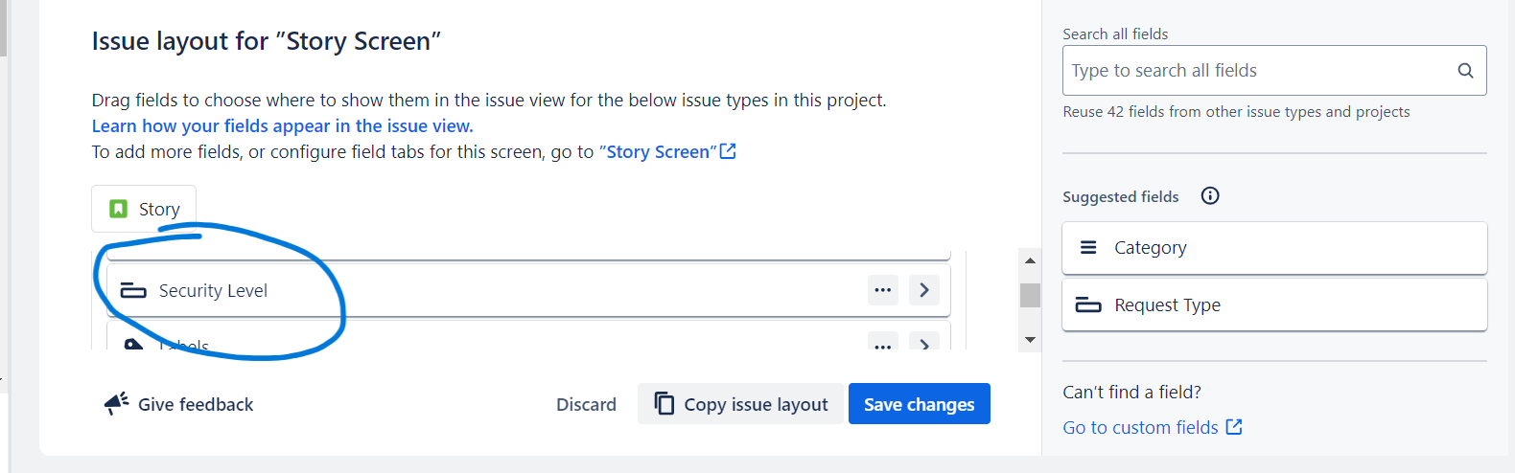1515x473 pixels.
Task: Select the Story issue type tab
Action: point(144,209)
